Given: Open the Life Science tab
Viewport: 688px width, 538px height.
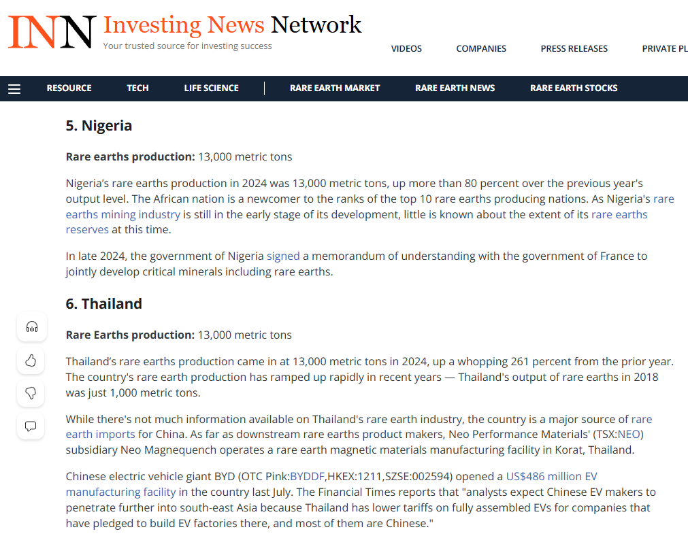Looking at the screenshot, I should point(211,88).
